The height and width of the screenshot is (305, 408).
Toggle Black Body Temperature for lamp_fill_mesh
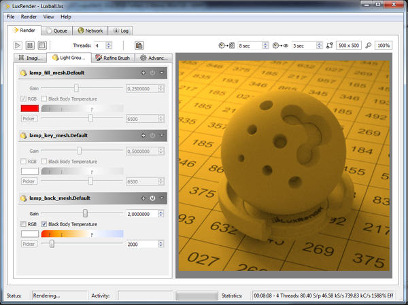point(44,98)
